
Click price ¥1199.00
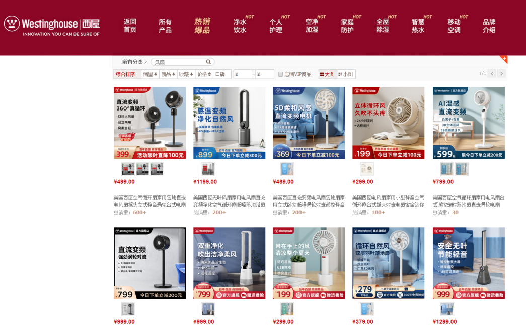point(205,182)
